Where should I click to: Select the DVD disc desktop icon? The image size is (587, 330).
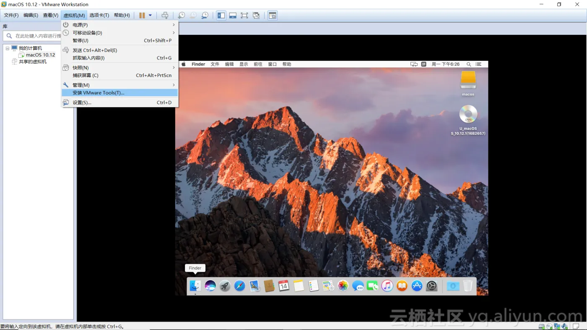click(x=468, y=114)
